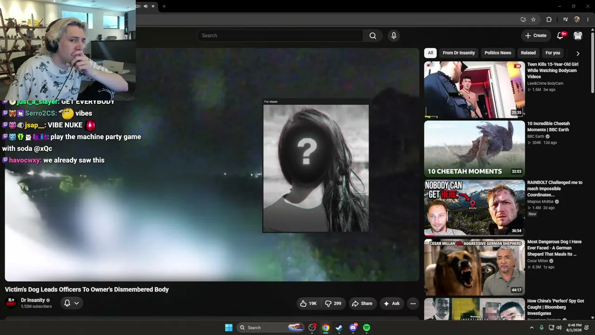Select the Politics News chip
This screenshot has height=335, width=595.
(x=498, y=53)
